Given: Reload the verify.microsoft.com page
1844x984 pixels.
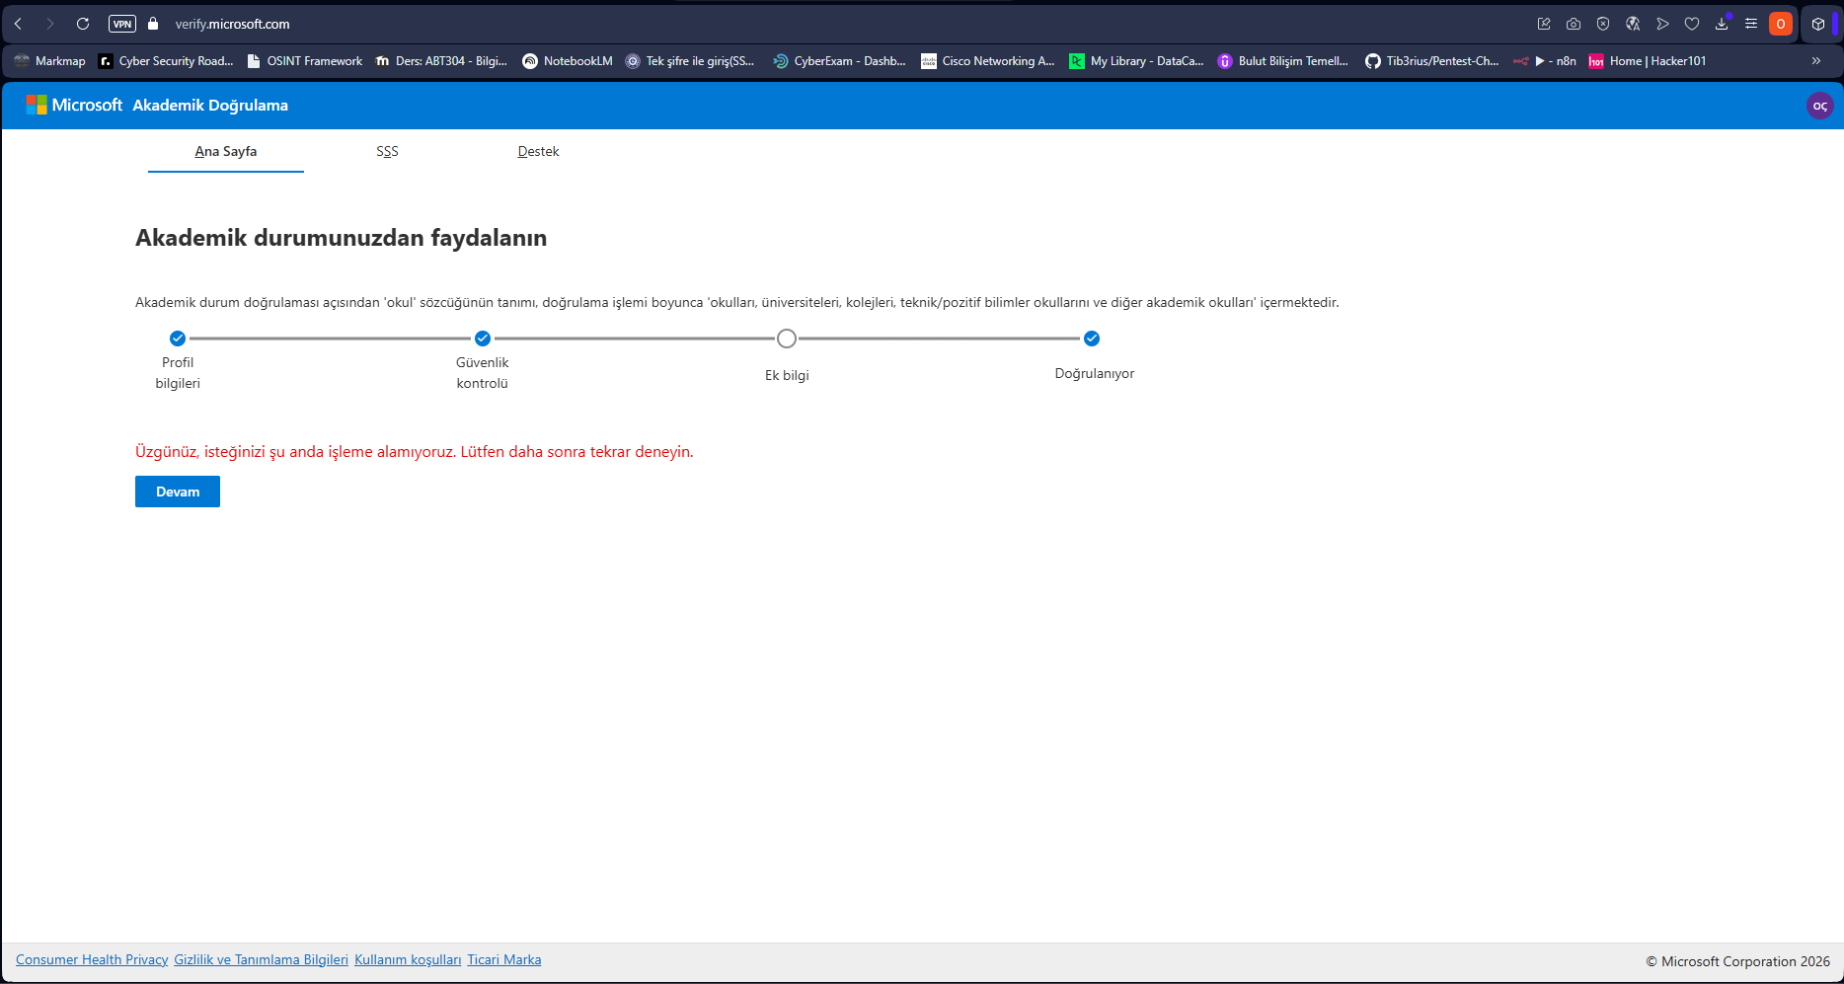Looking at the screenshot, I should (x=83, y=24).
